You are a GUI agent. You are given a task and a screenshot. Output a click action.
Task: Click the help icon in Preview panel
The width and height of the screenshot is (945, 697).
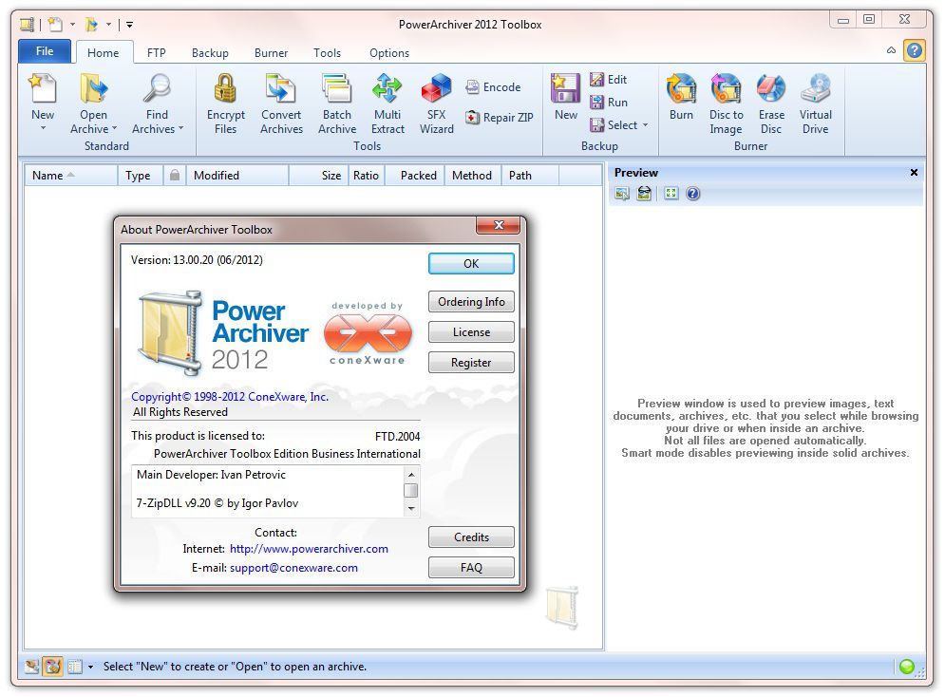coord(693,194)
